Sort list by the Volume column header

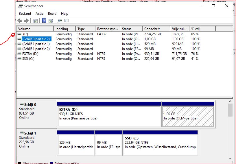click(x=35, y=29)
